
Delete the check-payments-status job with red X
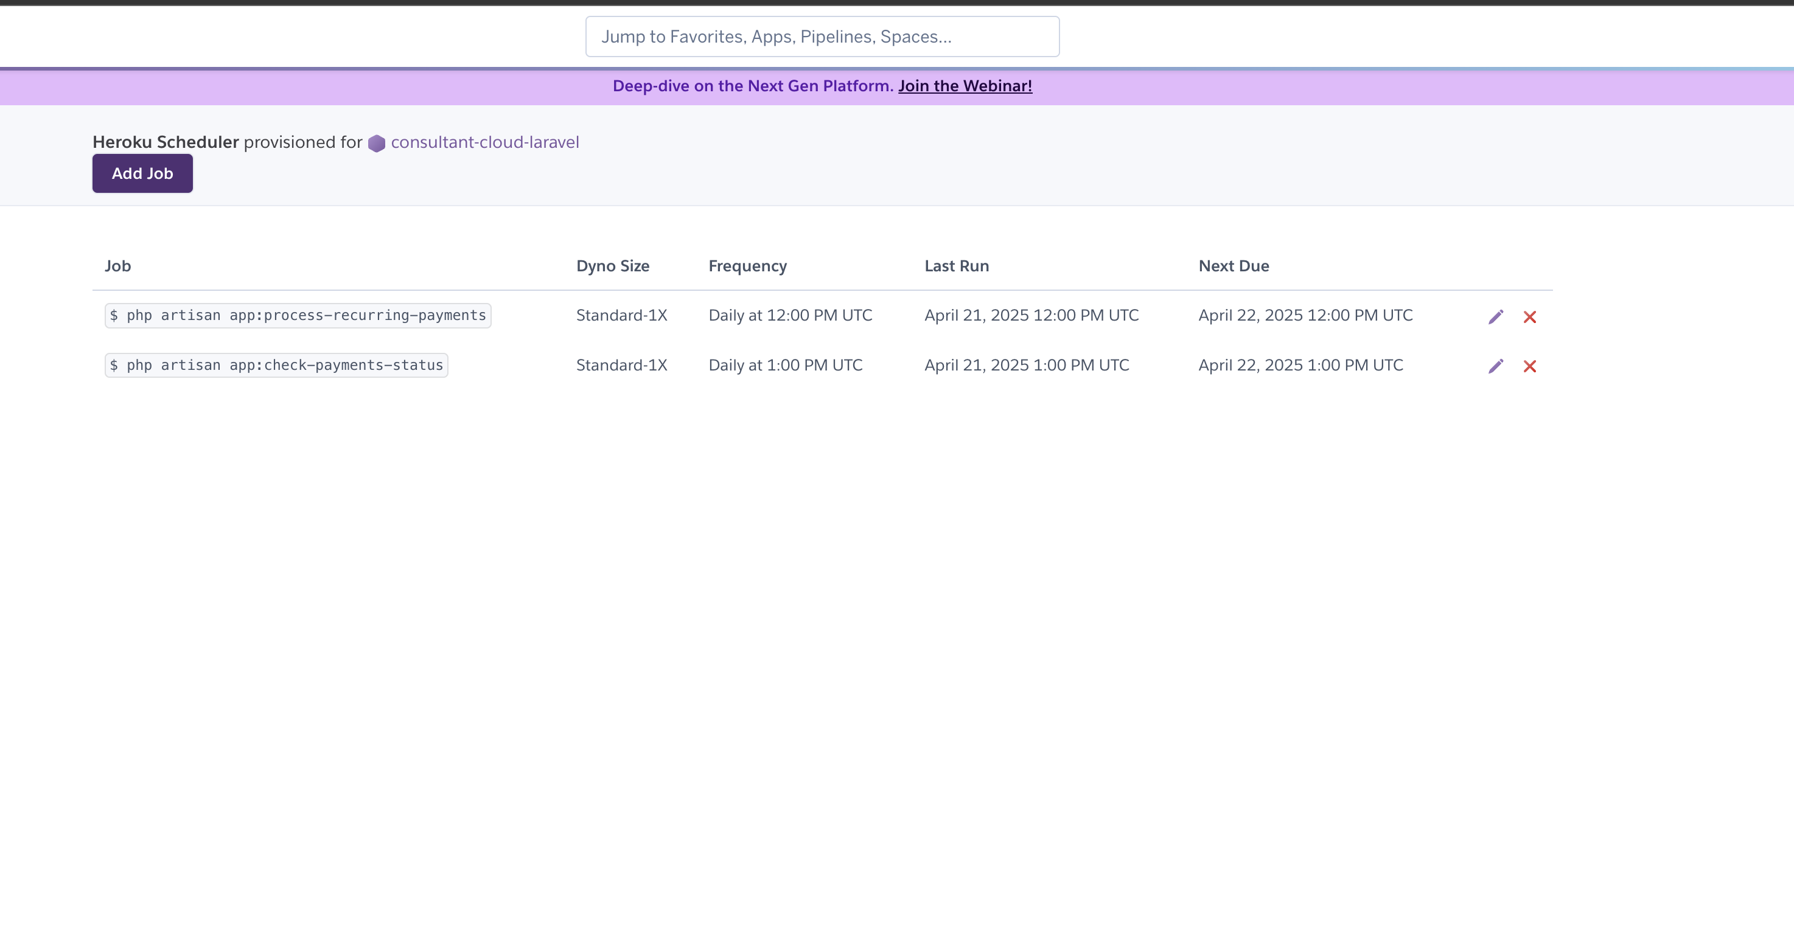(x=1529, y=366)
